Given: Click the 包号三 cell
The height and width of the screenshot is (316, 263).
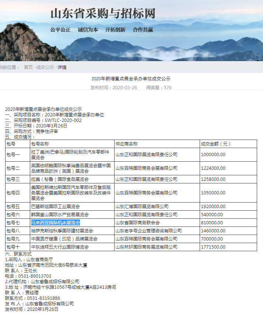Looking at the screenshot, I should point(18,179).
